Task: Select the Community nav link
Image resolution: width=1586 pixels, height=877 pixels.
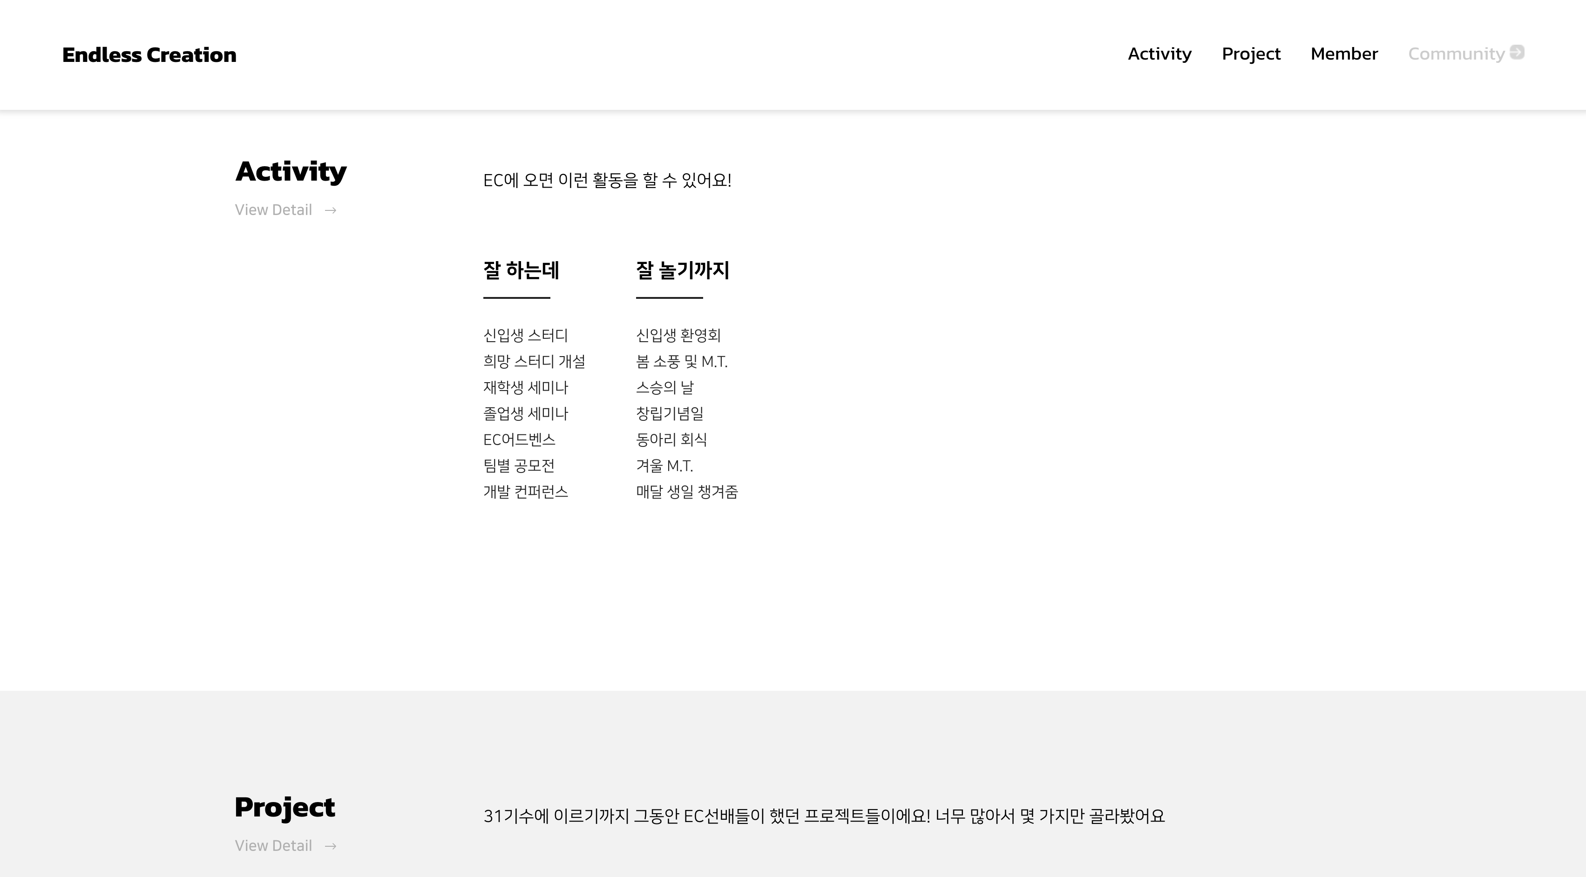Action: [1456, 54]
